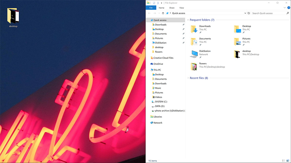Select Quick access in the navigation pane
291x163 pixels.
click(166, 20)
